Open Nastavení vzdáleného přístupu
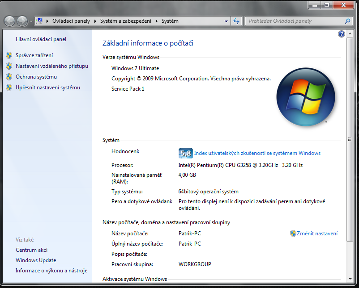This screenshot has height=288, width=359. point(51,66)
